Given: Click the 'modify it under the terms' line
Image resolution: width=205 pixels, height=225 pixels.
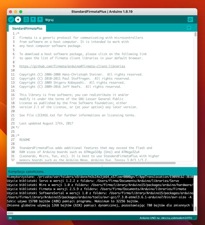Looking at the screenshot, I should coord(71,99).
